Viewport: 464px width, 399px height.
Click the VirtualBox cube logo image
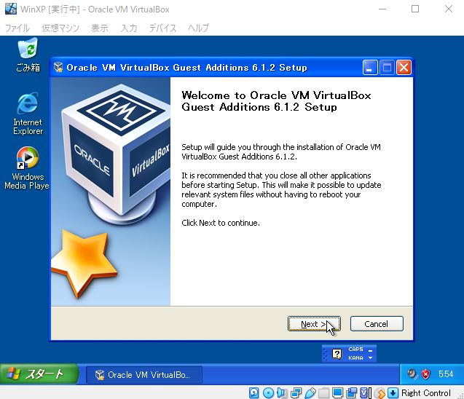116,154
